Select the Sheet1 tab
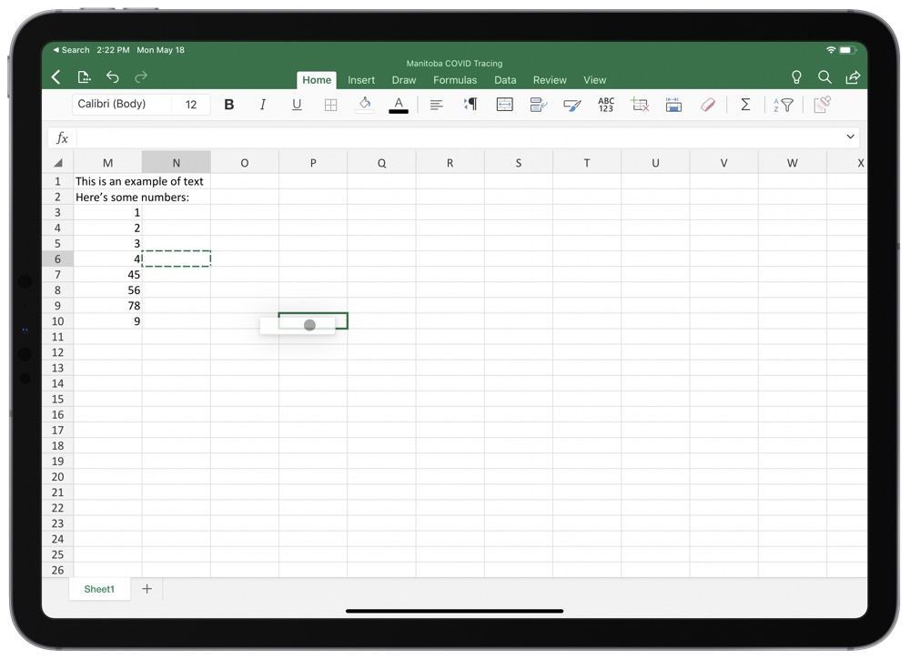This screenshot has height=660, width=910. (x=99, y=589)
